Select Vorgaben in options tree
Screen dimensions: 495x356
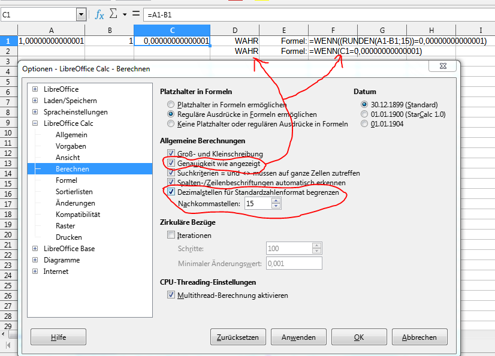coord(71,146)
